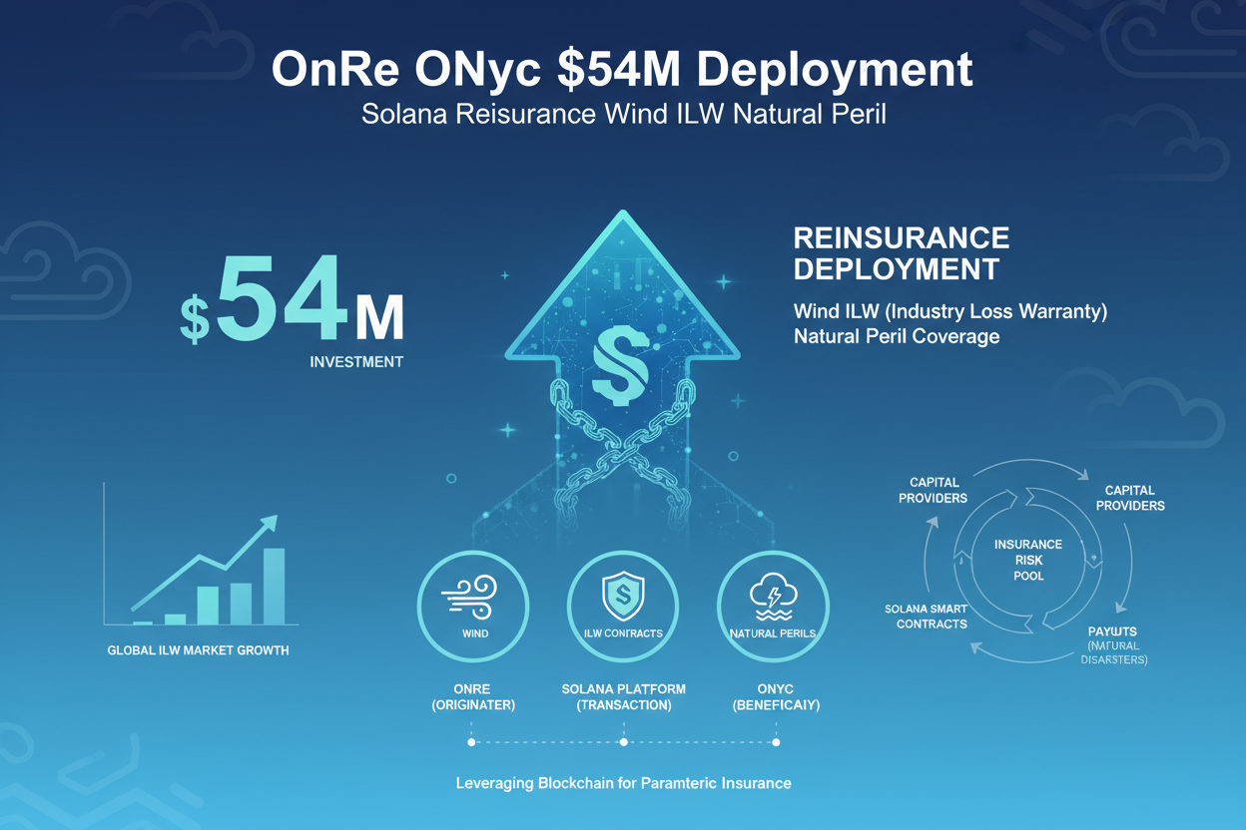Screen dimensions: 1246x830
Task: Click the 'INVESTMENT' label
Action: point(356,362)
